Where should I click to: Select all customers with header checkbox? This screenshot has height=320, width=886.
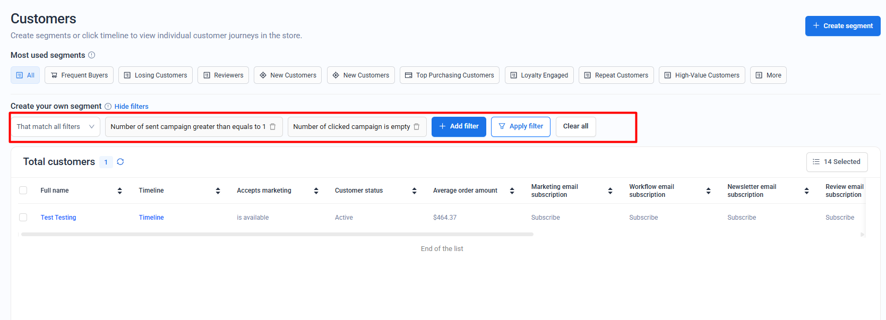[23, 191]
